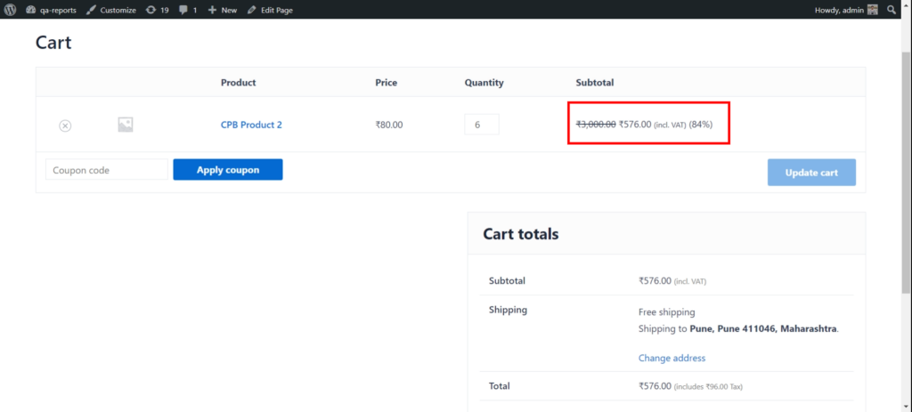912x412 pixels.
Task: Click the Update cart button
Action: [811, 173]
